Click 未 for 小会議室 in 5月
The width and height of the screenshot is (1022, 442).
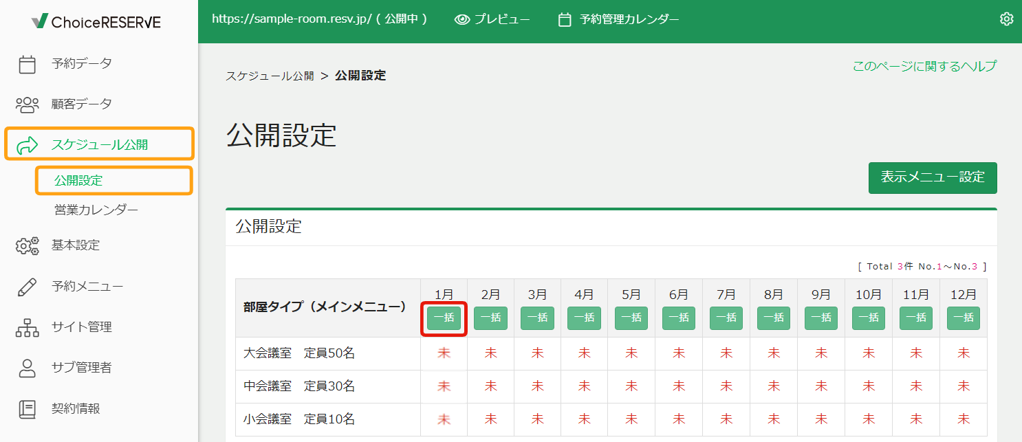[631, 419]
